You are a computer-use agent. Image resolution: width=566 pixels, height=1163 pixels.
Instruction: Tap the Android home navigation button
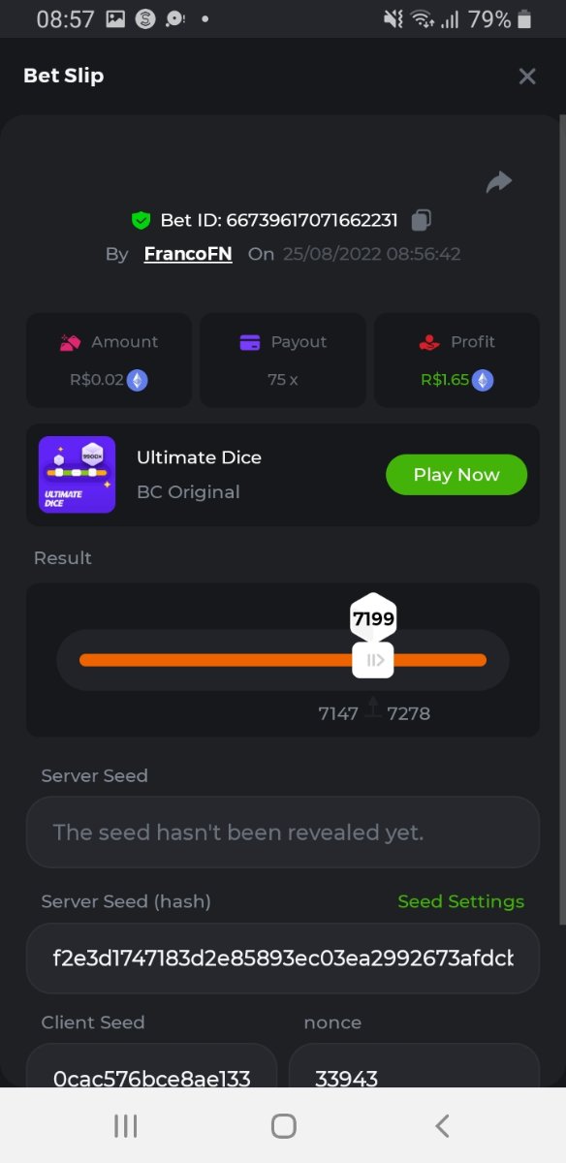tap(283, 1125)
